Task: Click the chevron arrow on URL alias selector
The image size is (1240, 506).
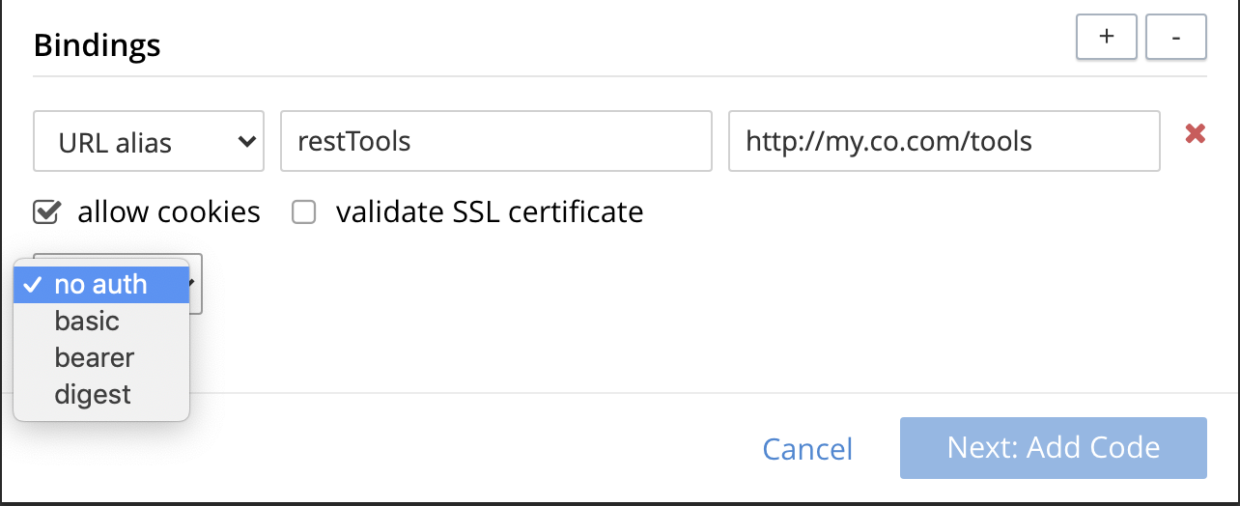Action: tap(244, 142)
